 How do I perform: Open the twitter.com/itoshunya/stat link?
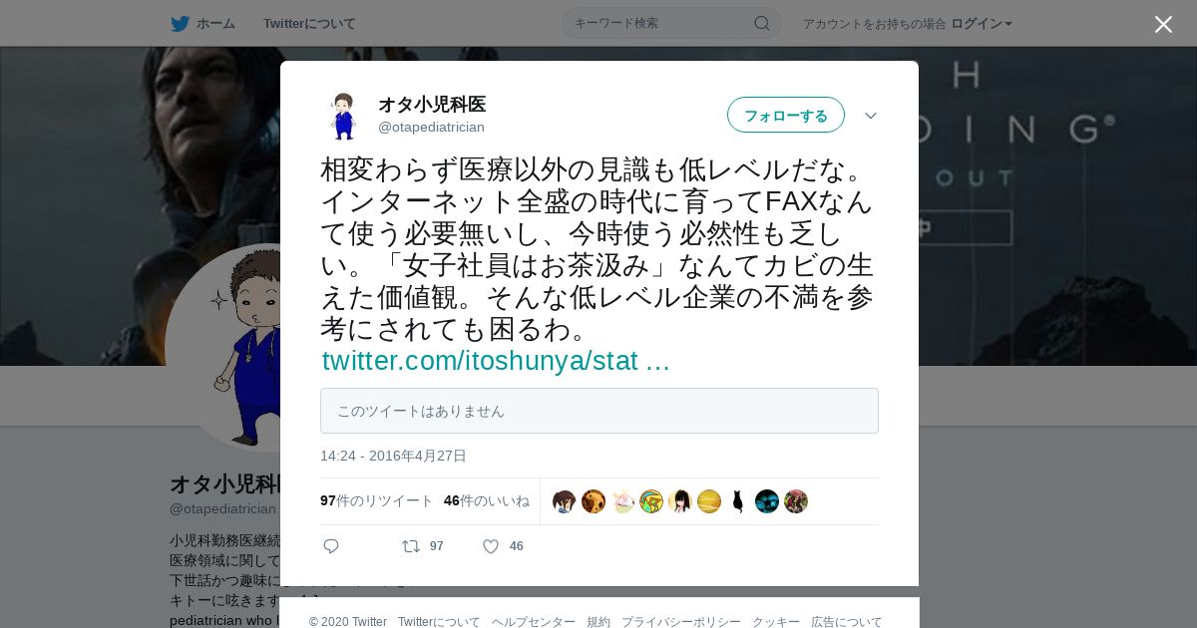pos(496,361)
